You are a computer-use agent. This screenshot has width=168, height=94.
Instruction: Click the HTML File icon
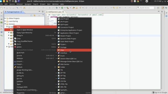(x=59, y=84)
